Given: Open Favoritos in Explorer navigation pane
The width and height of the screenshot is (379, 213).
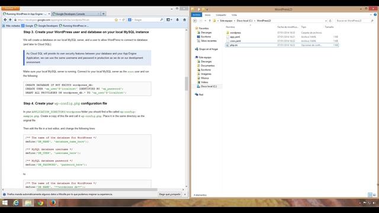Looking at the screenshot, I should click(204, 28).
